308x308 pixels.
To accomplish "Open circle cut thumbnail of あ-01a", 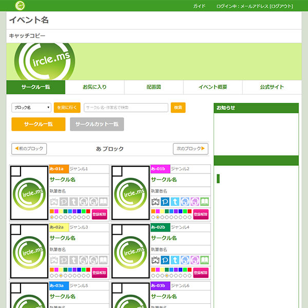I will [29, 192].
